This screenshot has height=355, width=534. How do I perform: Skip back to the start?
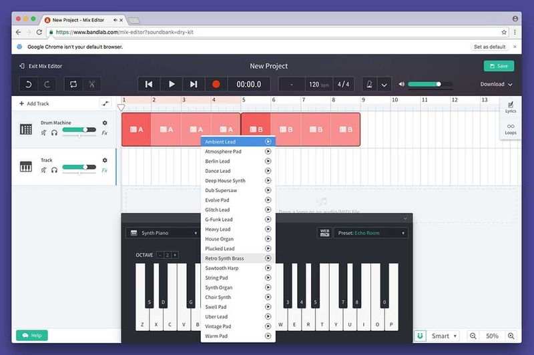[x=149, y=84]
